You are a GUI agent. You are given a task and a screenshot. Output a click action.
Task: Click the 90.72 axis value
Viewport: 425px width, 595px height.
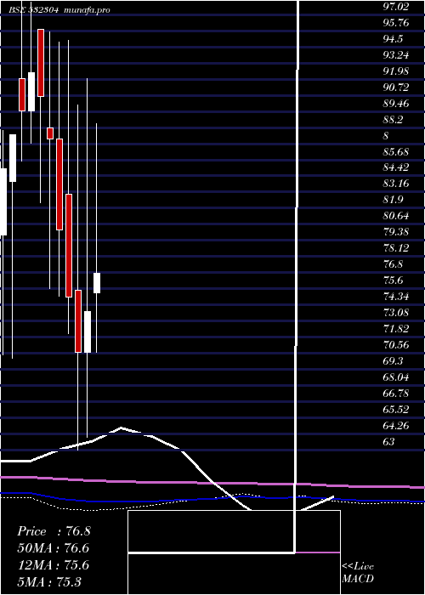pyautogui.click(x=396, y=88)
